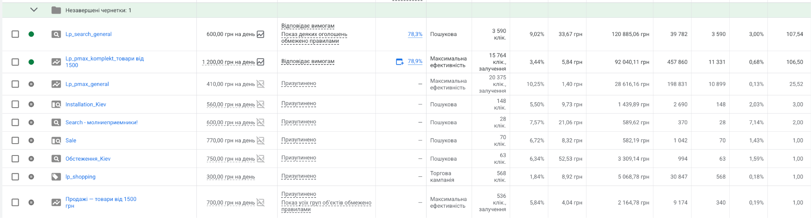Click Показ усіх груп об'єктів обмежено правилами

(x=326, y=206)
